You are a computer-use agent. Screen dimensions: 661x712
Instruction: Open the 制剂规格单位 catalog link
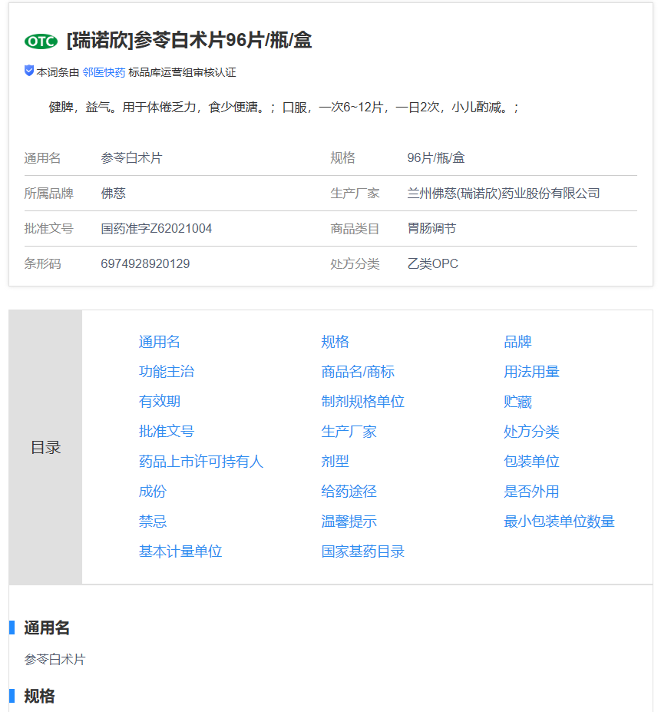coord(362,402)
